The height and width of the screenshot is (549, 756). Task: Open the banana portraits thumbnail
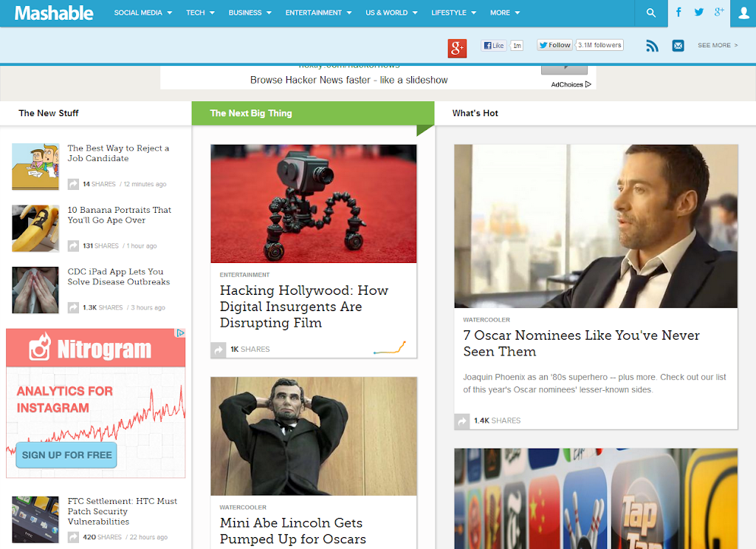point(35,228)
